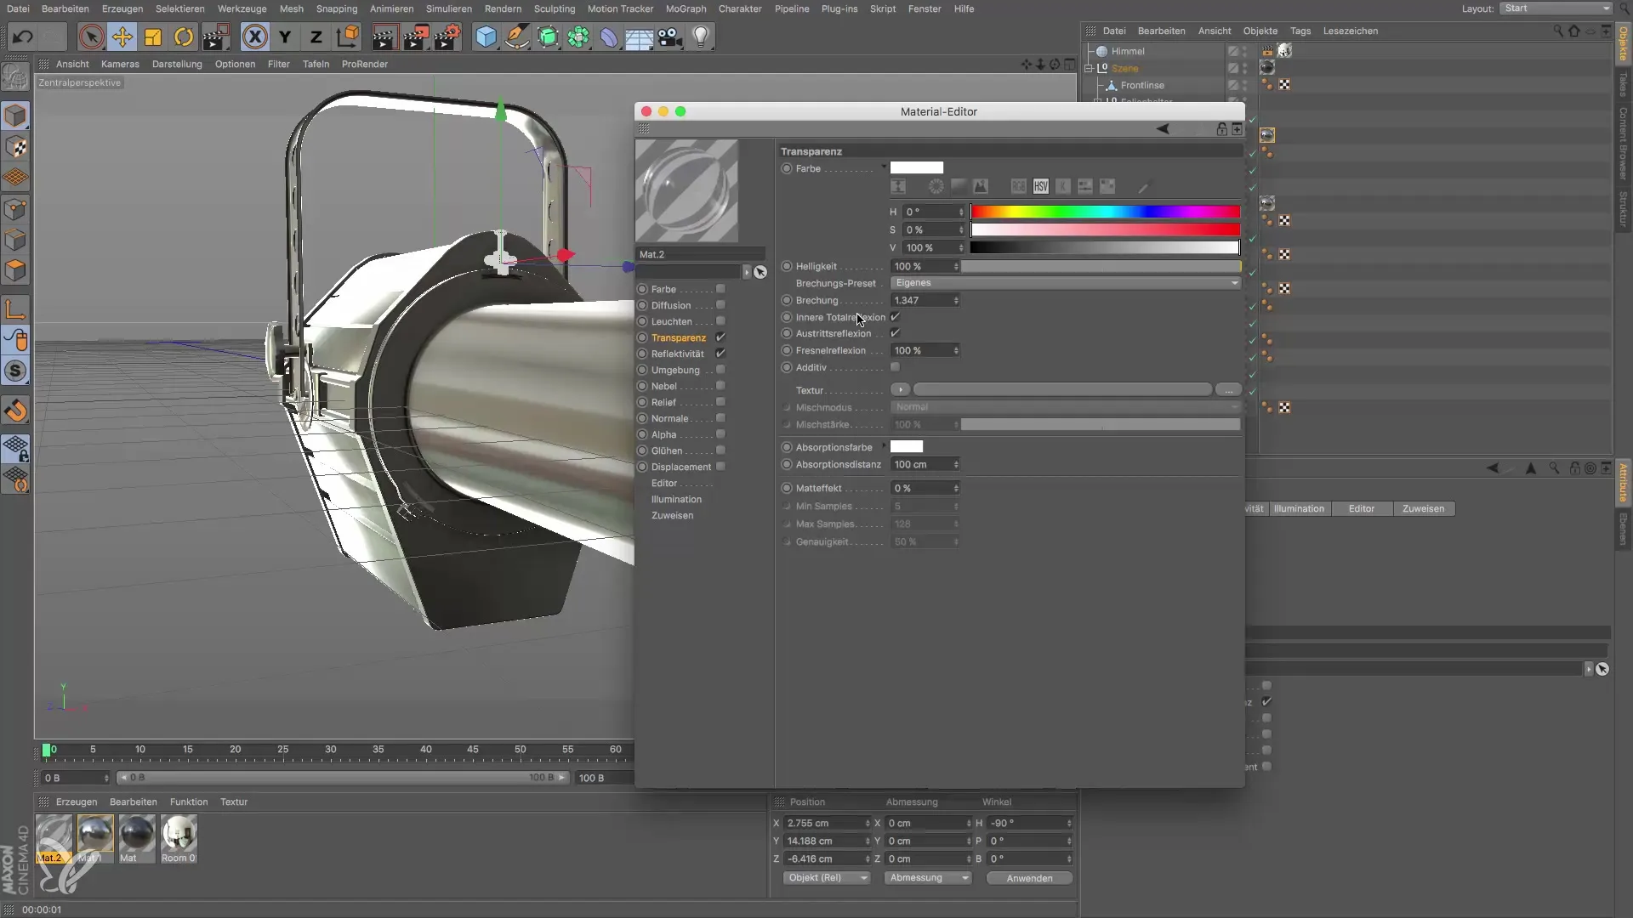The height and width of the screenshot is (918, 1633).
Task: Click the Textur browse '...' button
Action: (1228, 389)
